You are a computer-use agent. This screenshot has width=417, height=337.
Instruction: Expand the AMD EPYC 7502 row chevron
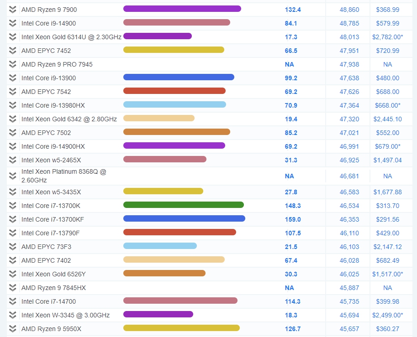[x=12, y=133]
